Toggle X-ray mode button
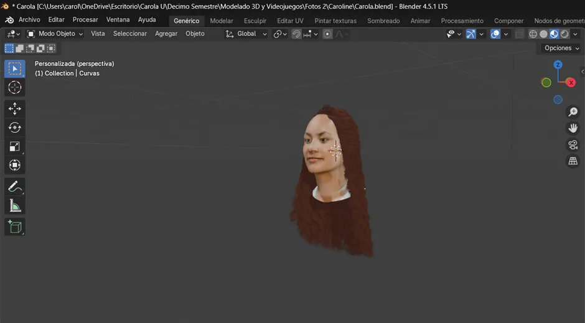The width and height of the screenshot is (585, 323). [519, 34]
